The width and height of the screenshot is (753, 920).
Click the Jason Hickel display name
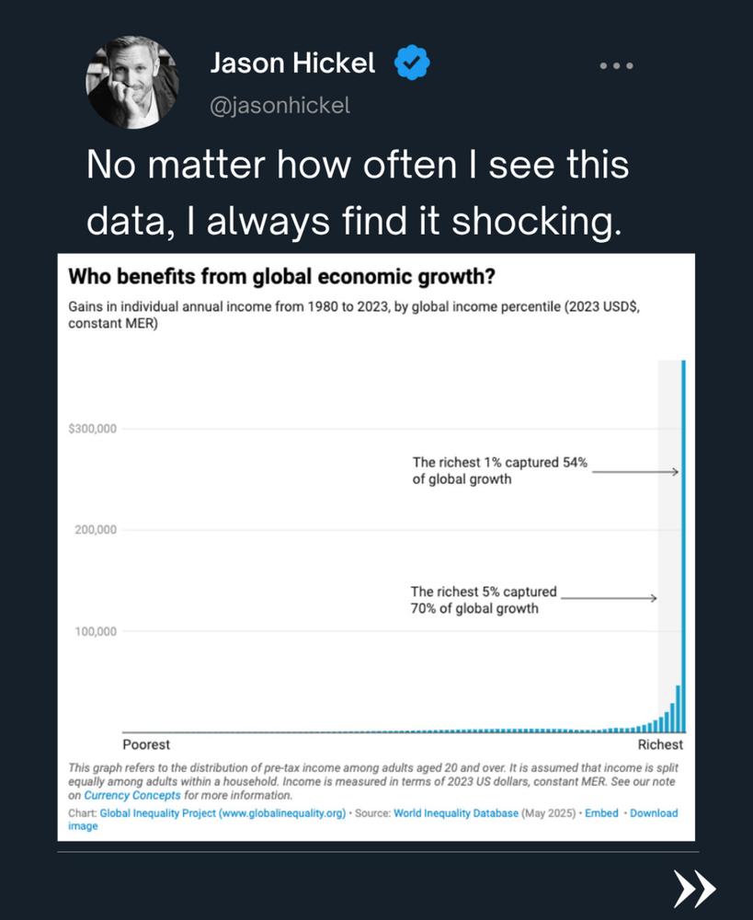point(292,63)
